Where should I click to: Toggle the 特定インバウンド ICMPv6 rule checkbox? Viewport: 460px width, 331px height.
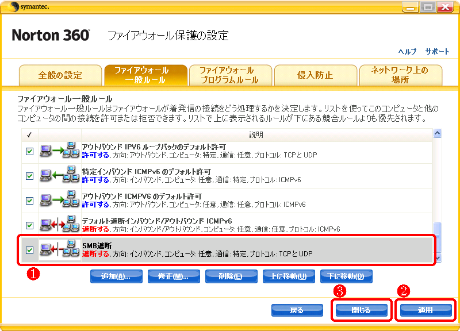point(29,176)
